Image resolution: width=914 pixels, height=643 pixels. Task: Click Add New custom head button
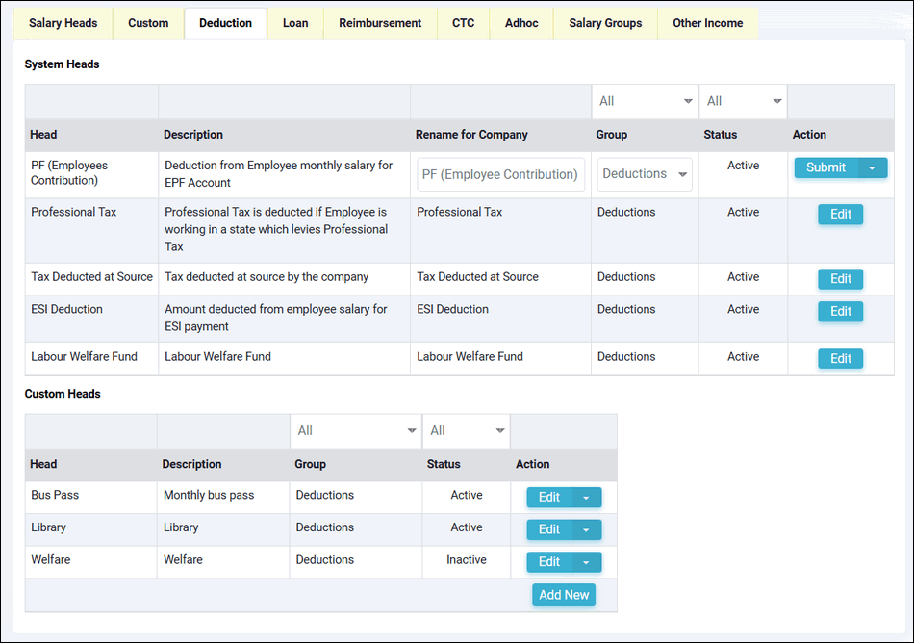[564, 595]
